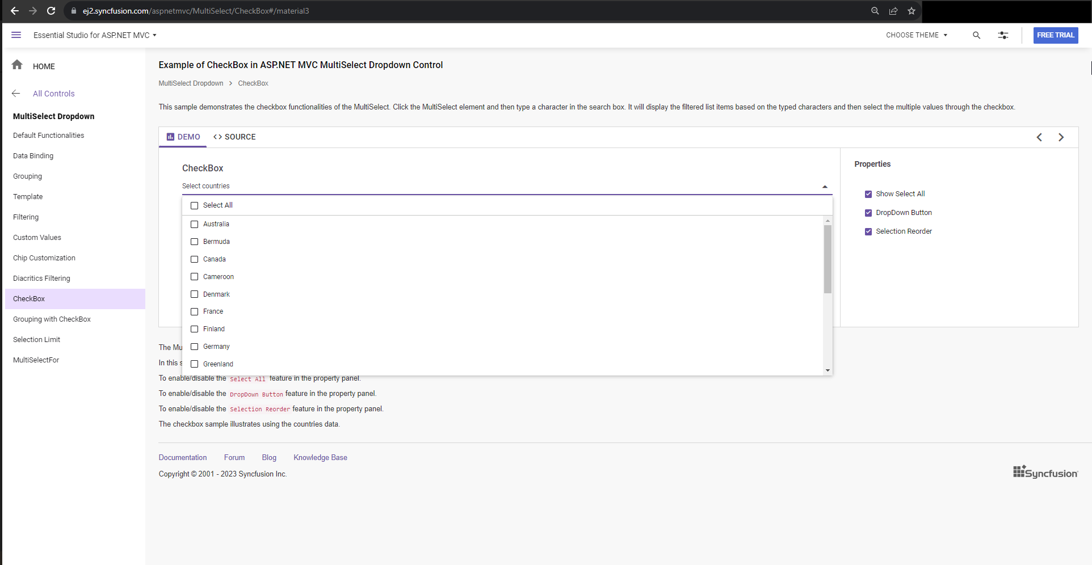The width and height of the screenshot is (1092, 565).
Task: Switch to the Source tab
Action: (234, 137)
